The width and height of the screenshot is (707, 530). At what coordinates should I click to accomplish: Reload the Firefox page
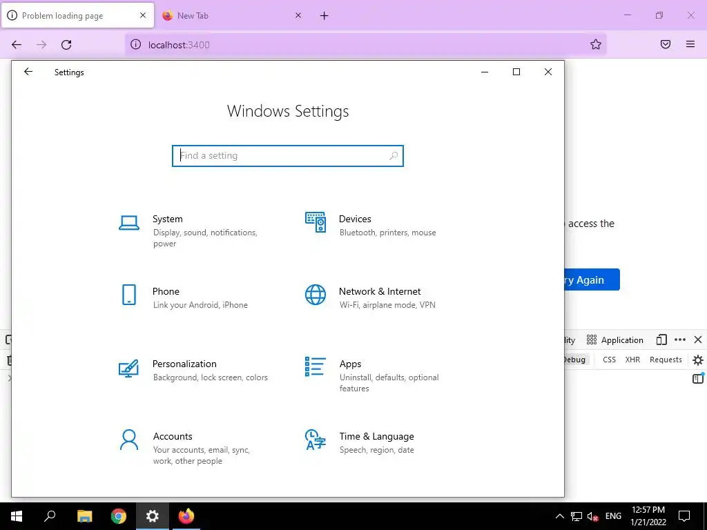[66, 45]
